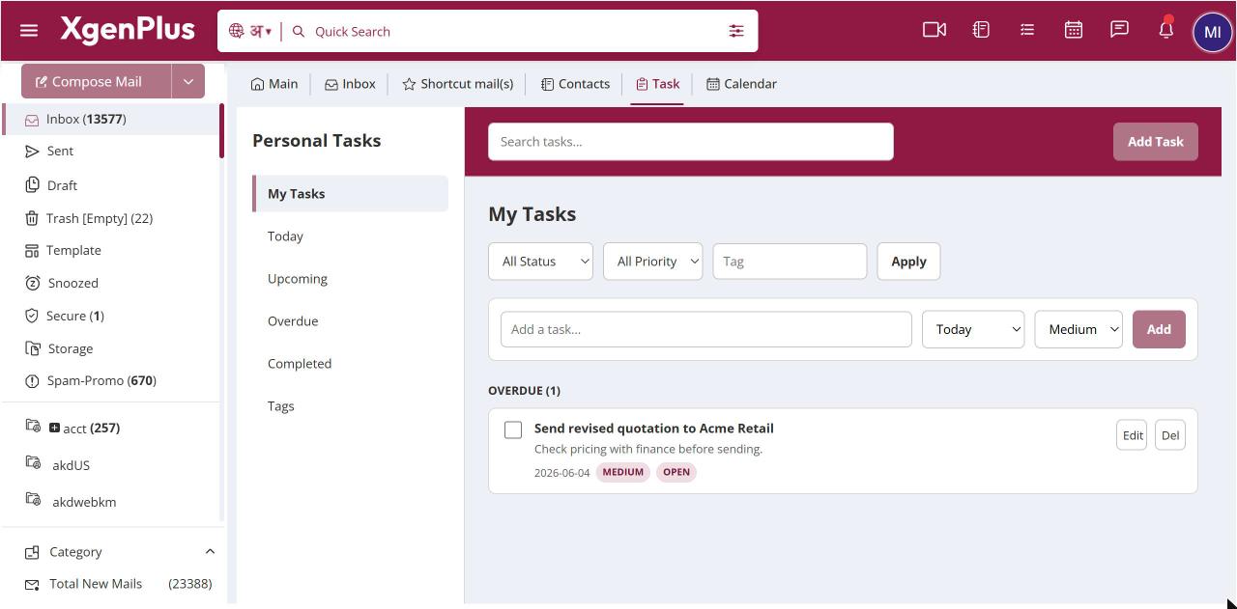Image resolution: width=1237 pixels, height=609 pixels.
Task: Switch to the Calendar tab
Action: [x=741, y=84]
